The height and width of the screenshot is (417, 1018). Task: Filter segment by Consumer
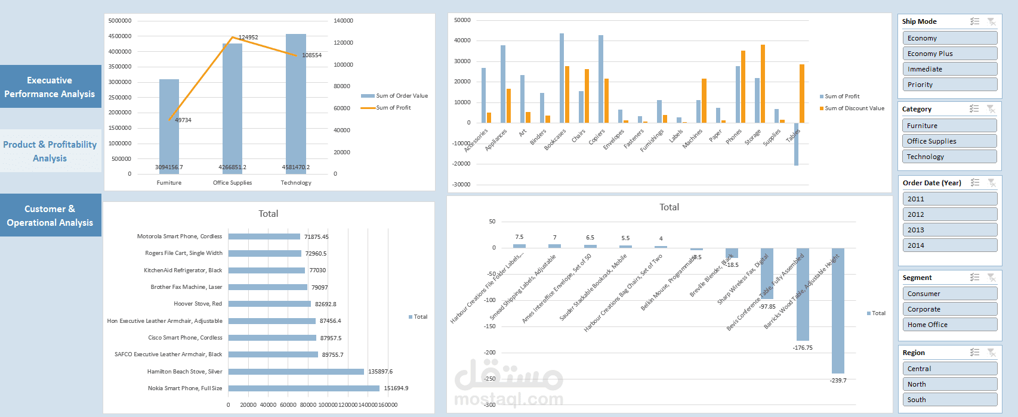(950, 294)
